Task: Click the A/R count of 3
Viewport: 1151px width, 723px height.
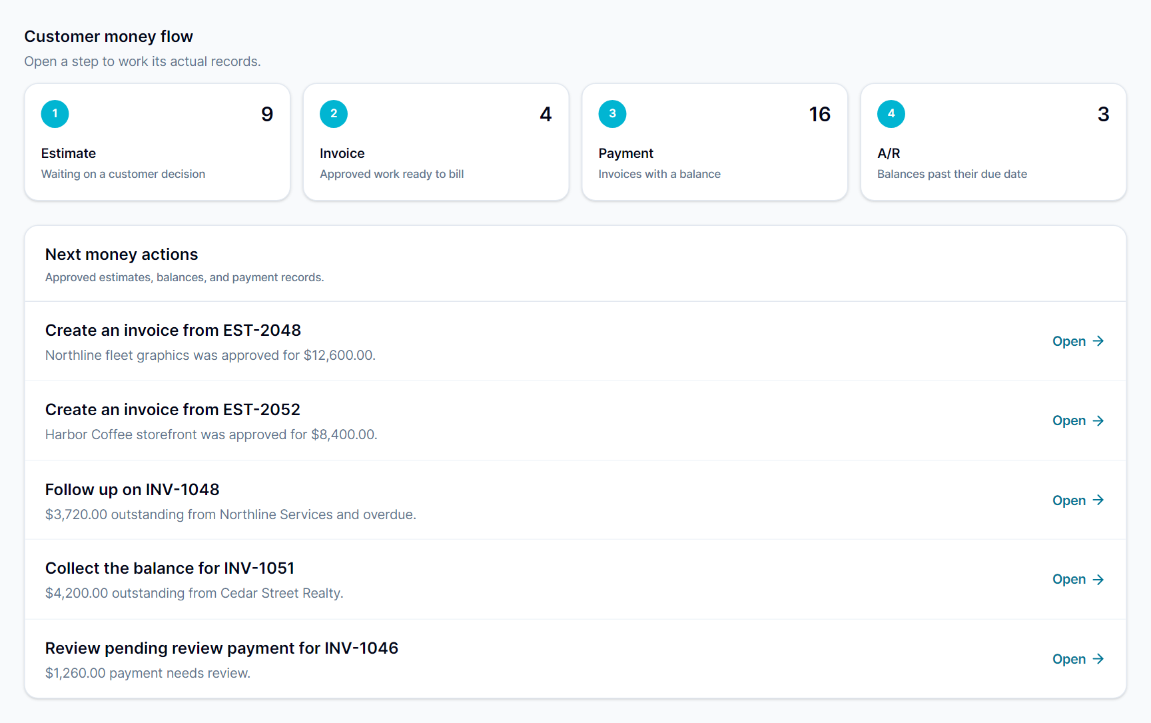Action: pyautogui.click(x=1104, y=114)
